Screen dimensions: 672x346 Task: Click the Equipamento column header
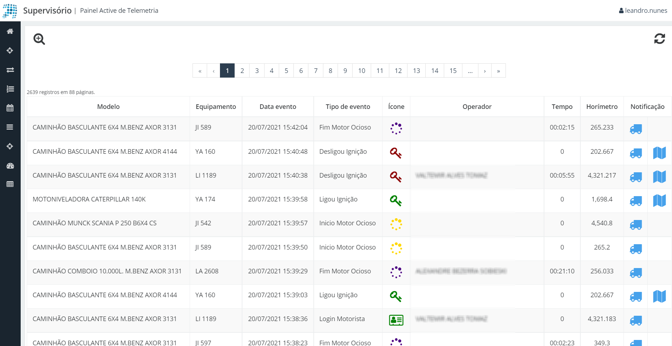click(216, 107)
